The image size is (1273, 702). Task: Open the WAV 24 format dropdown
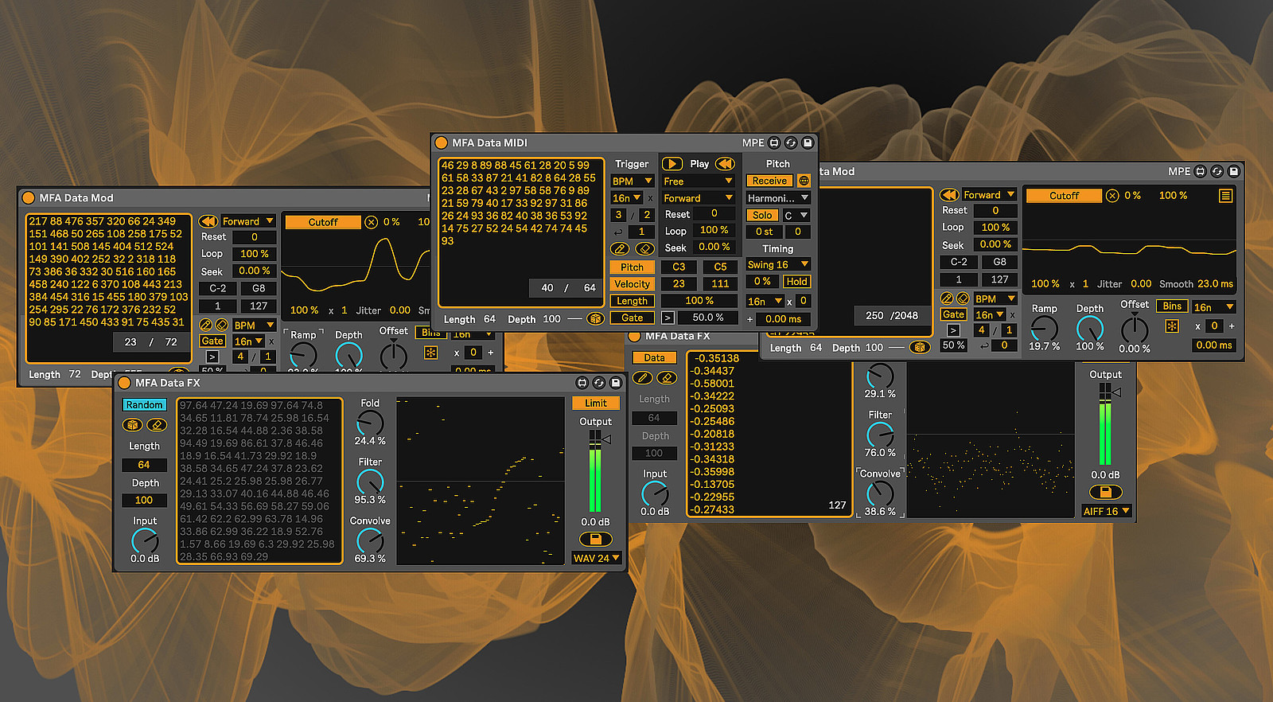pyautogui.click(x=596, y=559)
